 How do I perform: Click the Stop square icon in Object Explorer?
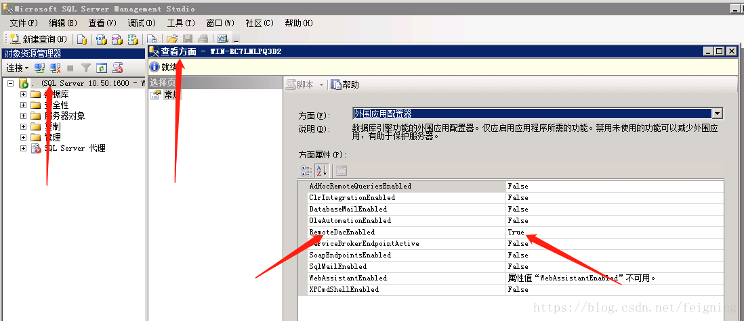click(x=70, y=68)
